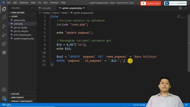
Task: Click the 'echo "update pegawai";' code line
Action: pyautogui.click(x=75, y=33)
